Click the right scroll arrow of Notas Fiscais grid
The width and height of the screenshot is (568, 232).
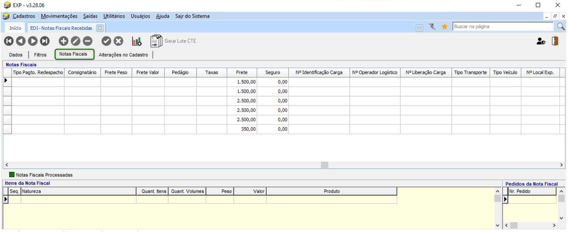coord(561,165)
